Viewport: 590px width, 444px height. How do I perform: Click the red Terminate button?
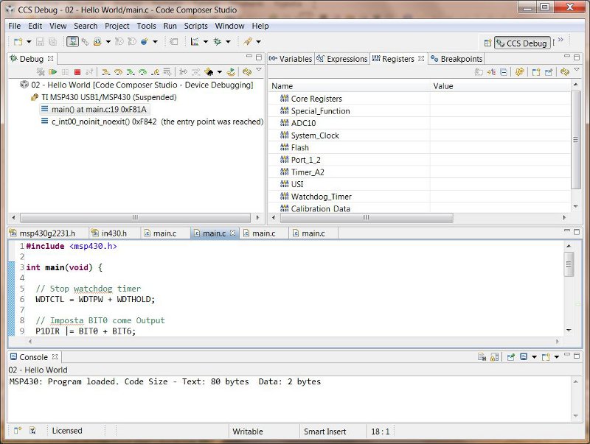(x=77, y=71)
